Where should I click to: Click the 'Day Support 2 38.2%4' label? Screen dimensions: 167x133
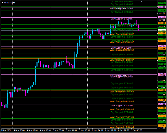(122, 37)
